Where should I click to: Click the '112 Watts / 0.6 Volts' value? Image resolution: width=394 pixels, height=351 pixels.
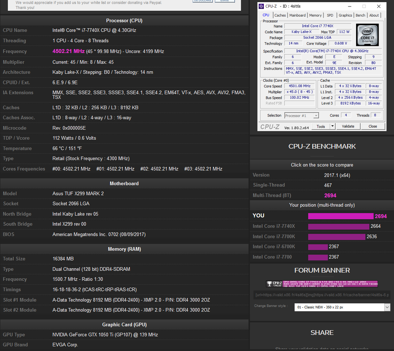[74, 138]
